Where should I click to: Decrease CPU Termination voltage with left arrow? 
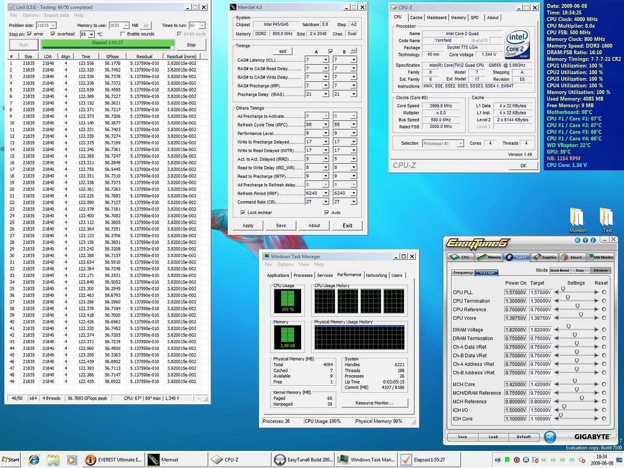[x=556, y=301]
